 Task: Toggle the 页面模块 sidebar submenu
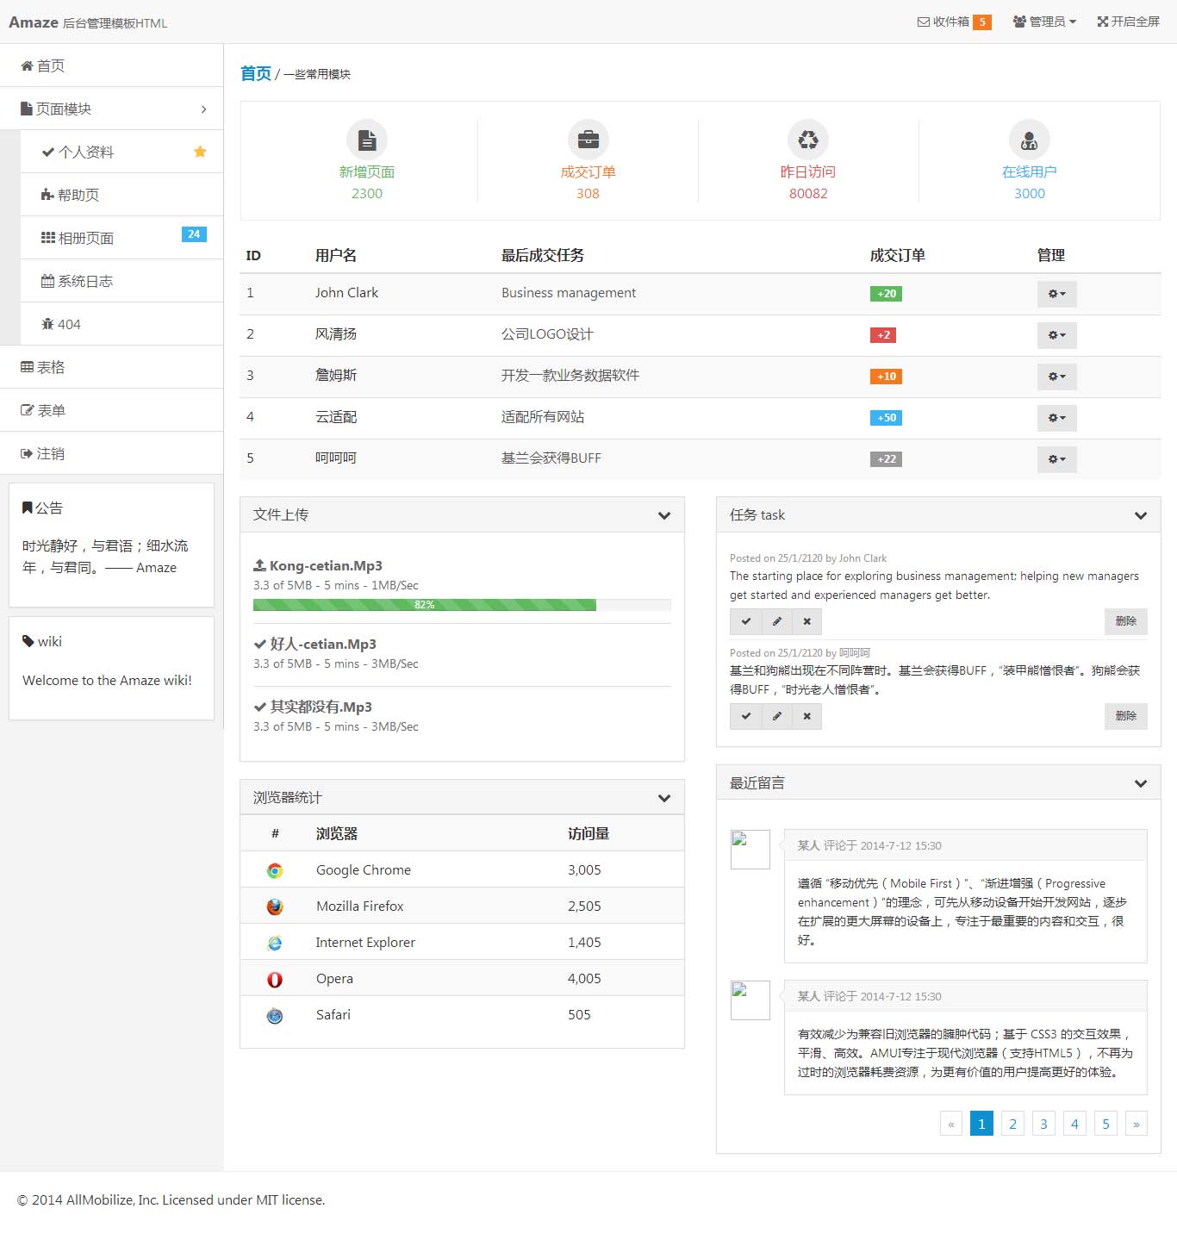(x=112, y=109)
